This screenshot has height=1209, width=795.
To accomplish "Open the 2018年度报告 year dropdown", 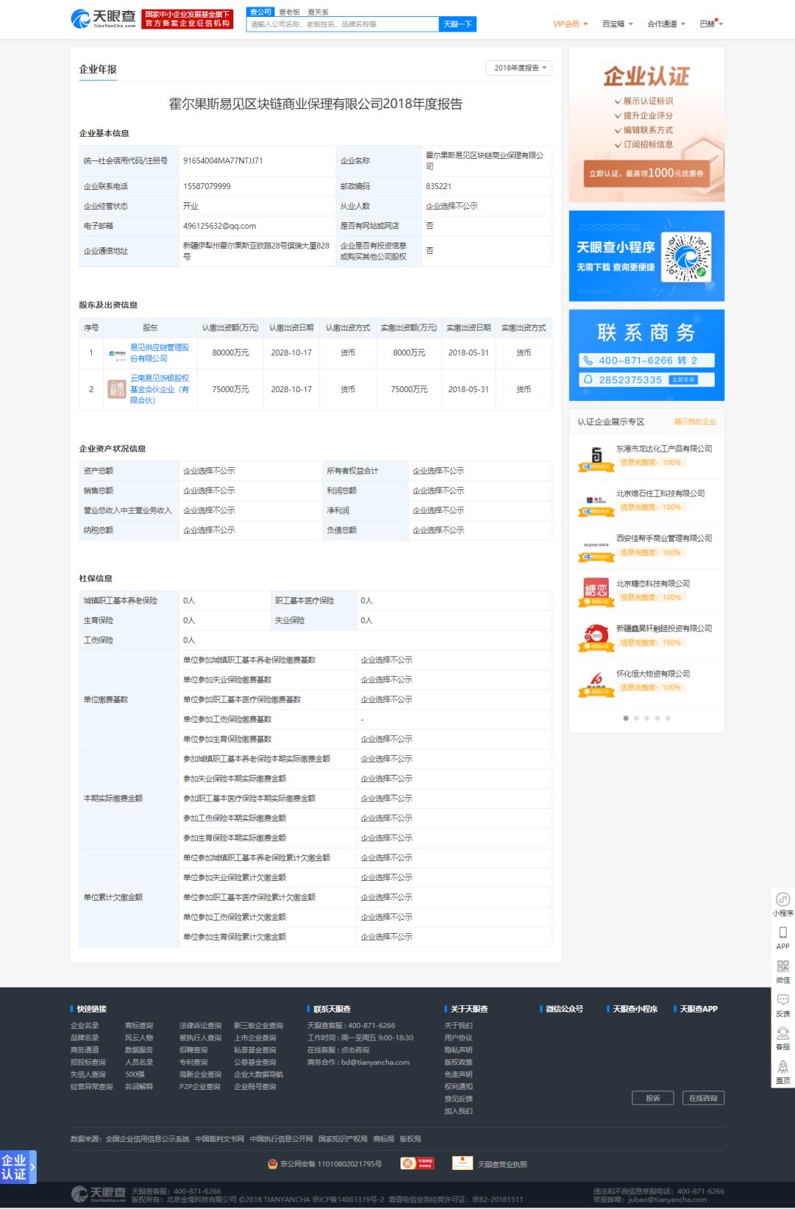I will click(x=519, y=68).
